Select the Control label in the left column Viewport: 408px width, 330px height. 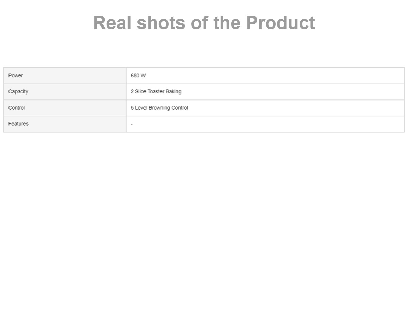17,108
